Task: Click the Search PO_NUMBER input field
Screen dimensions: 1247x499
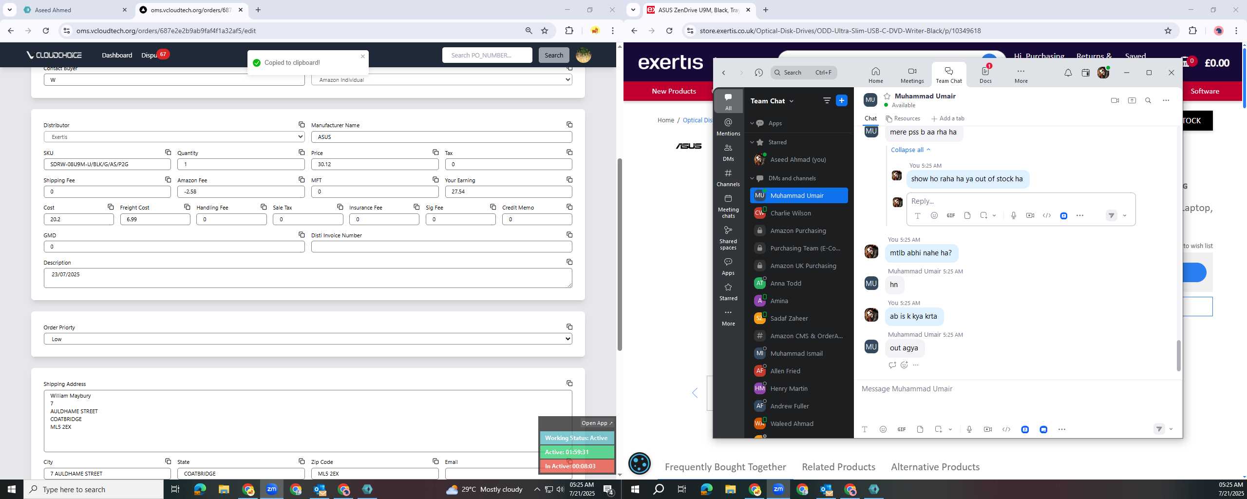Action: pos(487,55)
